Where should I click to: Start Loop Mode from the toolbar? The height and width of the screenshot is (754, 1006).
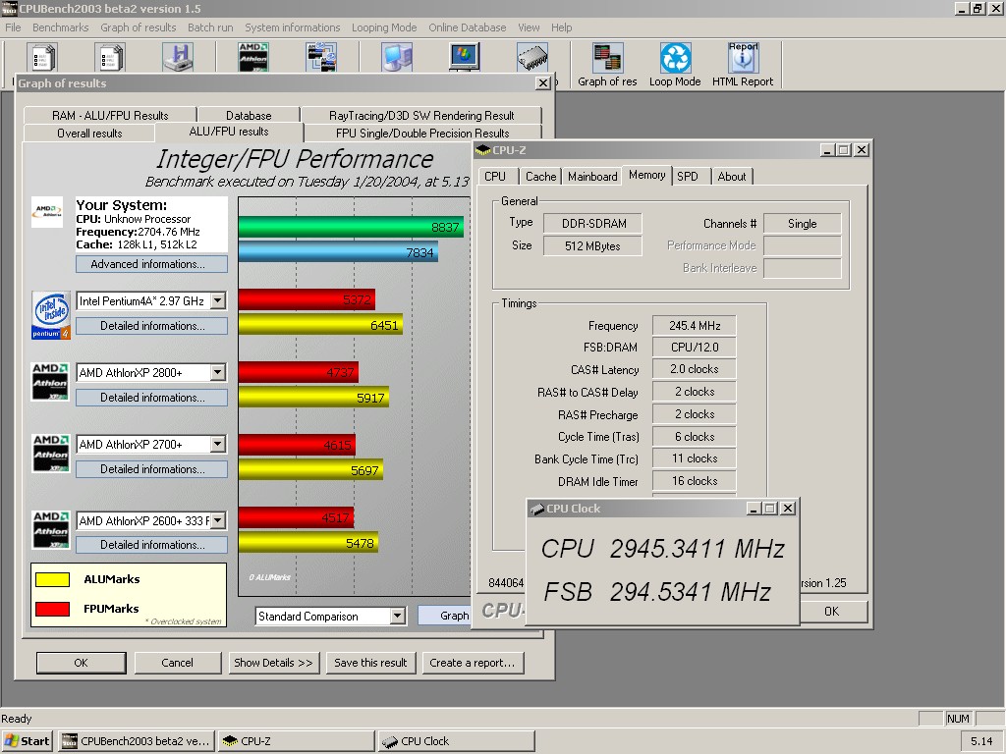[x=675, y=65]
